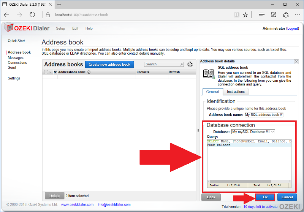The height and width of the screenshot is (212, 304).
Task: Click the Make a Web Note icon
Action: coord(273,15)
